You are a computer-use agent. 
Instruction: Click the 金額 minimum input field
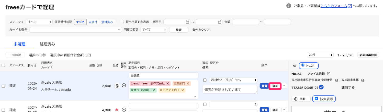(x=245, y=22)
